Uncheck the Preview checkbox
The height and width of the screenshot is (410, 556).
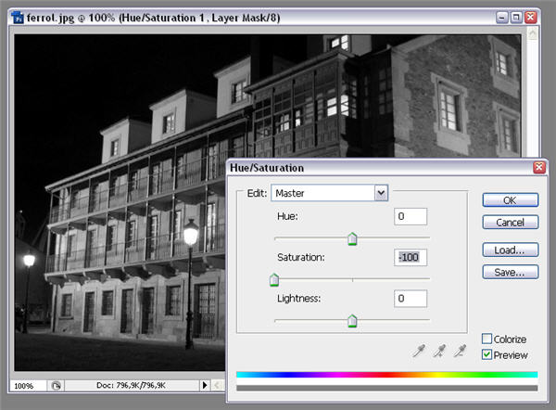(x=487, y=354)
